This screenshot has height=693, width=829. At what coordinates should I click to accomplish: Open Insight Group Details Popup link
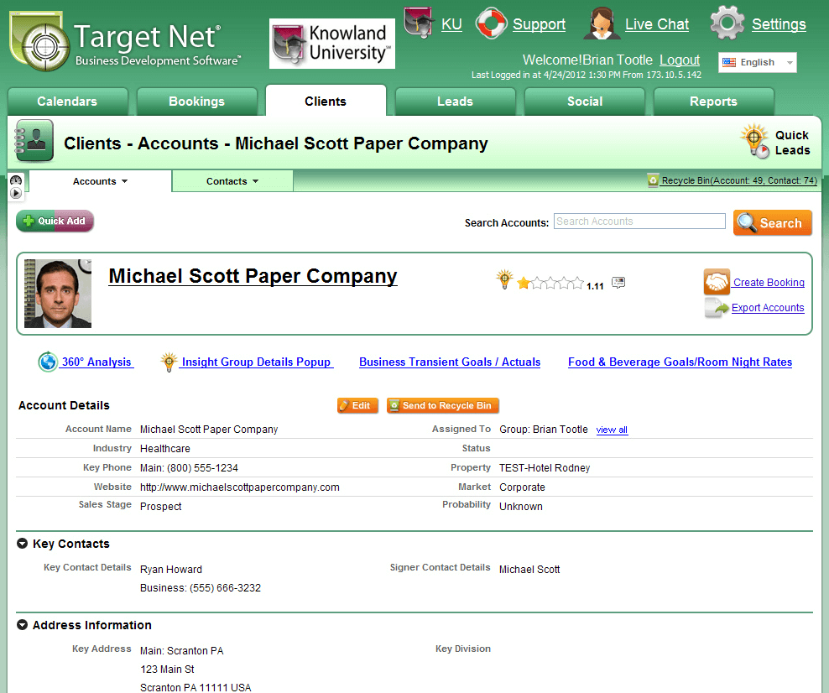pos(257,362)
